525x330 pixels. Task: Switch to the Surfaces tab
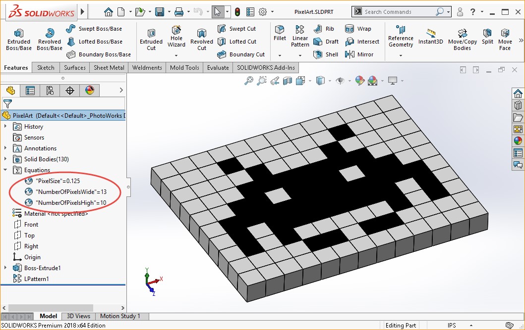point(75,67)
